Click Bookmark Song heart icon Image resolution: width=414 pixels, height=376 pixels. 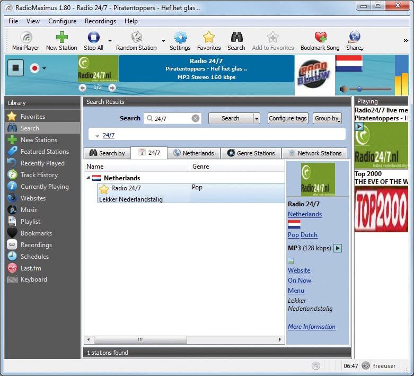click(320, 41)
